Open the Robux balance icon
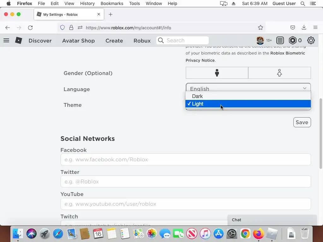Viewport: 323px width, 242px height. (x=292, y=41)
